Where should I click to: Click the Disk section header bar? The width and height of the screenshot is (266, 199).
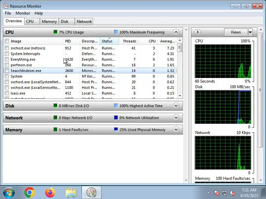tap(93, 106)
